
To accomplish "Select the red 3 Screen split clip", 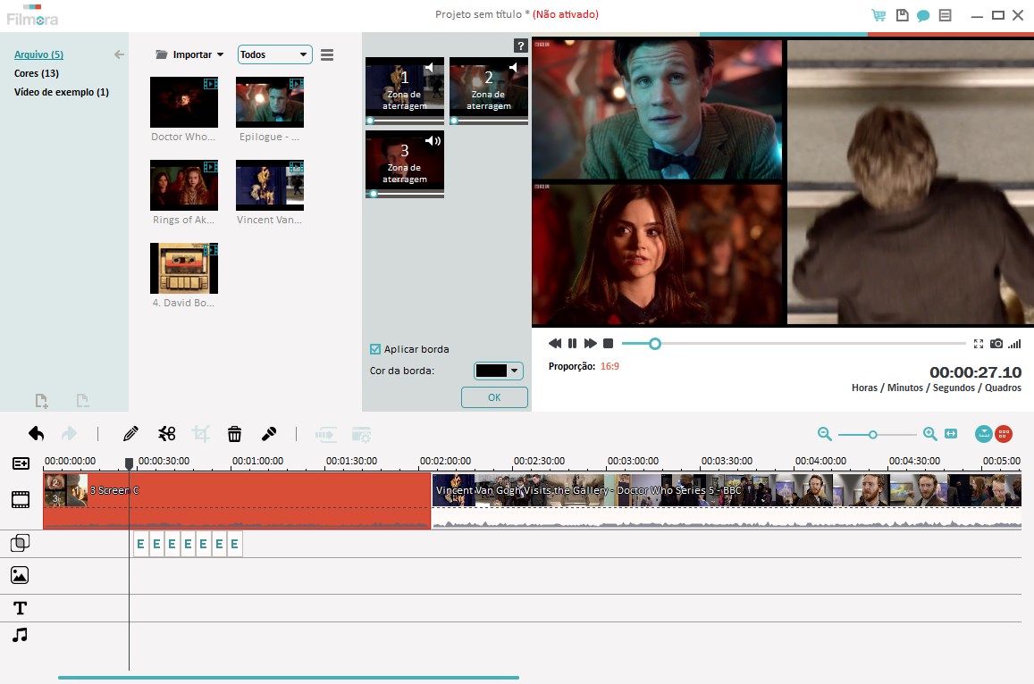I will coord(237,502).
